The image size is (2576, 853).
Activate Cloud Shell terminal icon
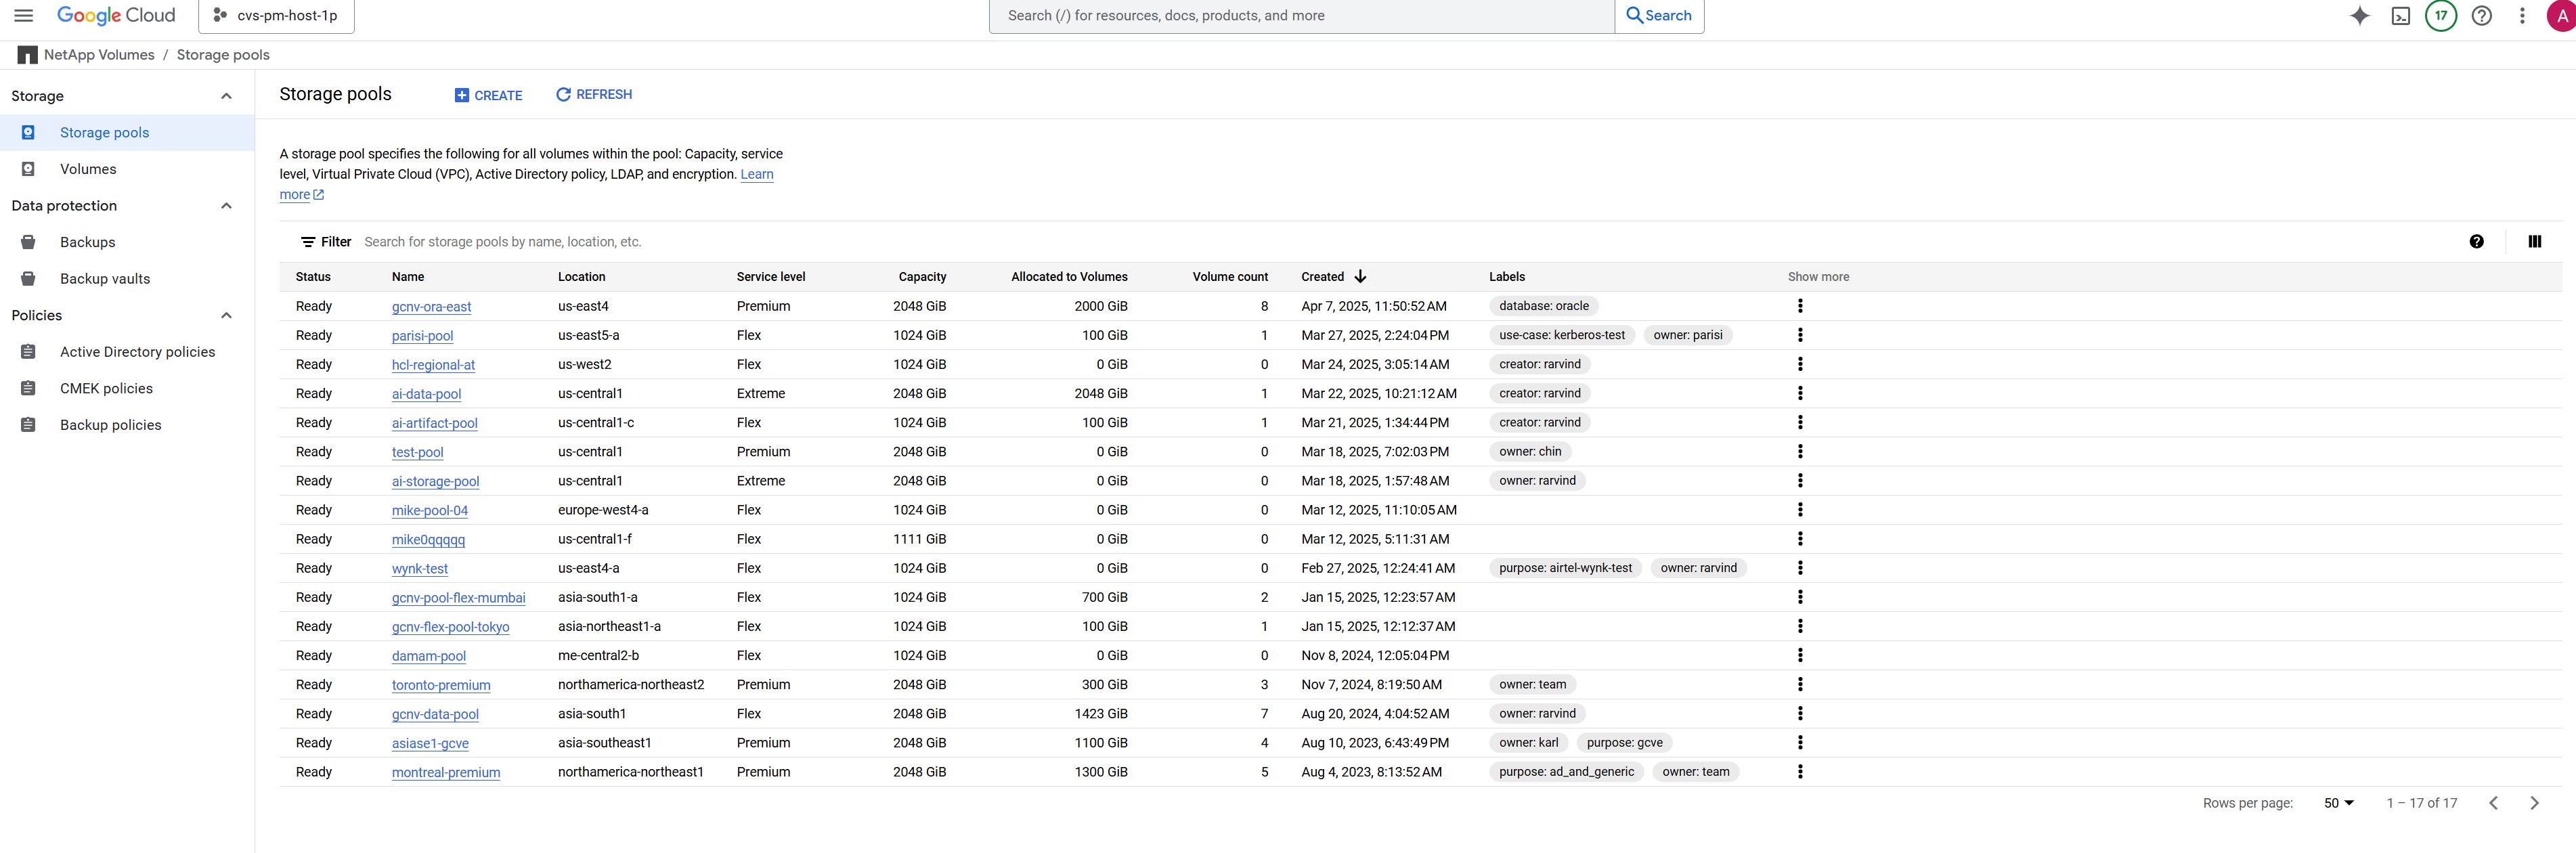pos(2400,16)
